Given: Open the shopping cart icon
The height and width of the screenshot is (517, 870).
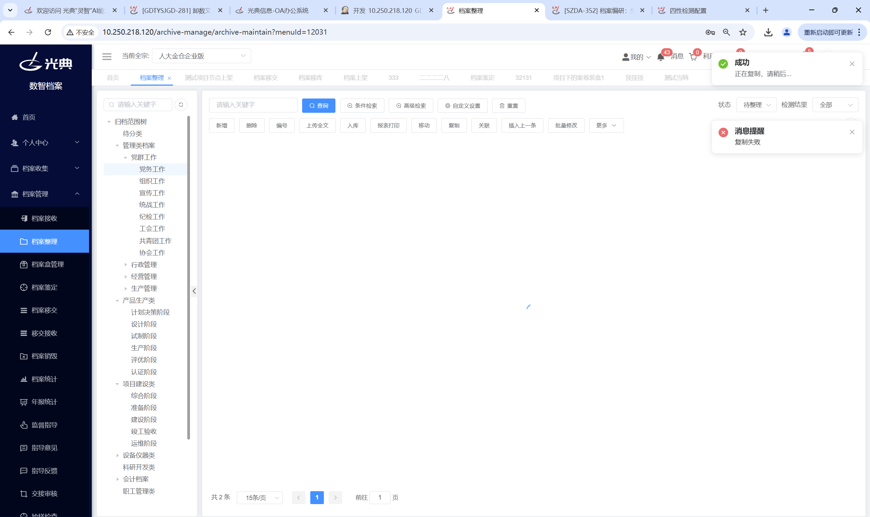Looking at the screenshot, I should click(x=693, y=57).
